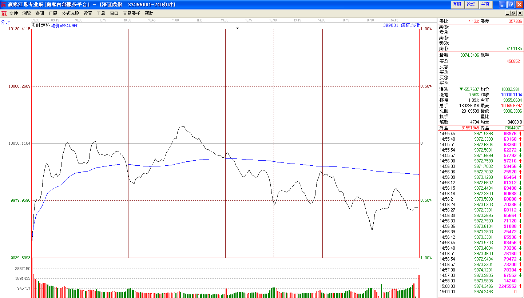Close the inner chart window in menu bar
Viewport: 524px width, 298px height.
point(520,13)
